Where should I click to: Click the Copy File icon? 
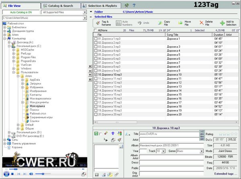tap(161, 23)
